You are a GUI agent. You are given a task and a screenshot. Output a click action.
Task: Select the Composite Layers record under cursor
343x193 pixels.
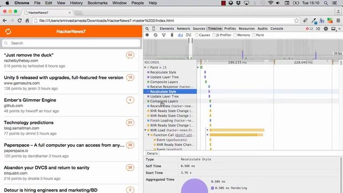(x=170, y=101)
